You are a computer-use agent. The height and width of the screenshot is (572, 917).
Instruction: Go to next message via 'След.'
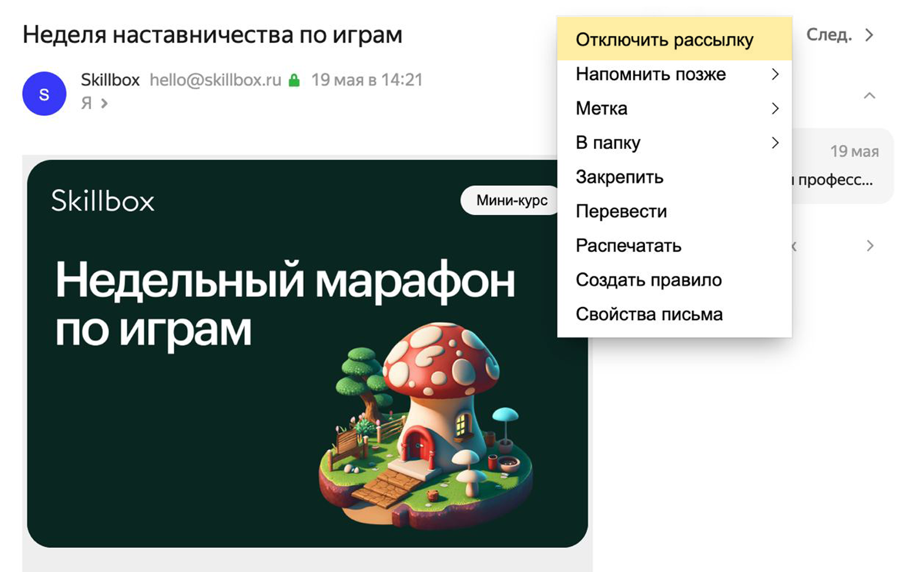(829, 35)
